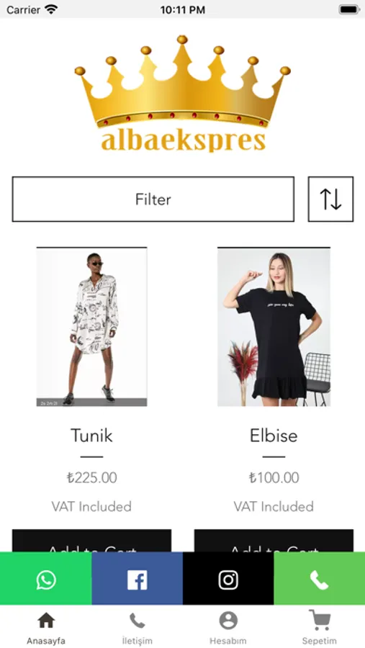
Task: Tap the green phone call icon
Action: click(320, 580)
